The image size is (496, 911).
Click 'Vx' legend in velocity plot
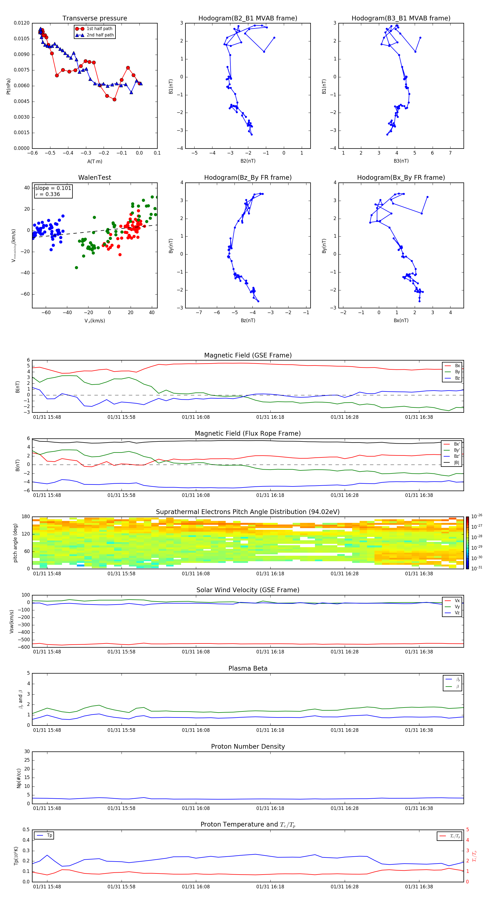coord(452,600)
